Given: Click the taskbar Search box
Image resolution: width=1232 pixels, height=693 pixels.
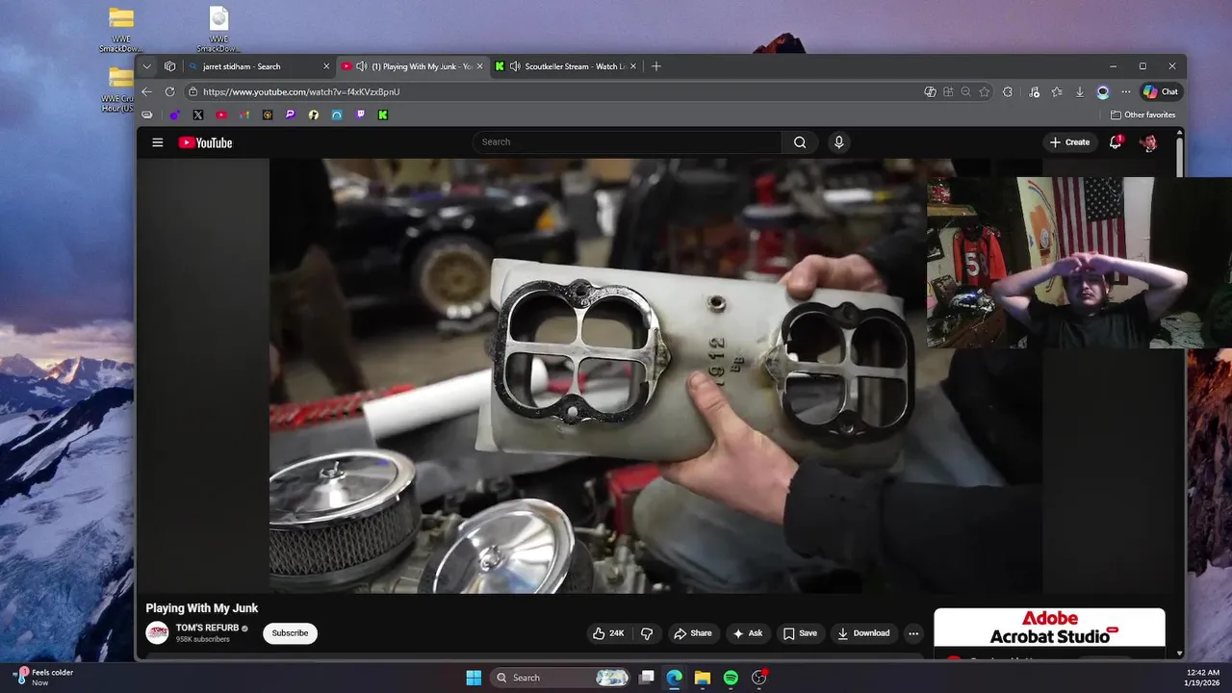Looking at the screenshot, I should (x=561, y=678).
